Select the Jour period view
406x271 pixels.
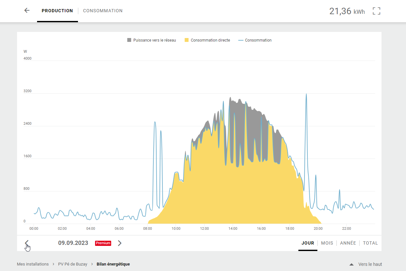tap(308, 243)
